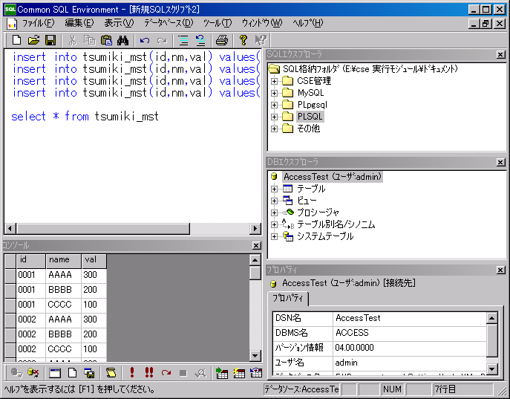Close the コンソール panel
Screen dimensions: 510x399
point(256,245)
